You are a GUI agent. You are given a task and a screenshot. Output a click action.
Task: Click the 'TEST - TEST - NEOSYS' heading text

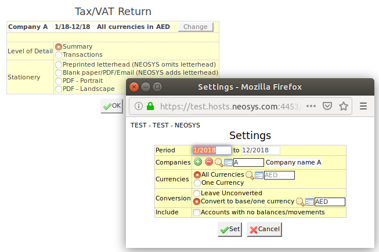click(165, 125)
